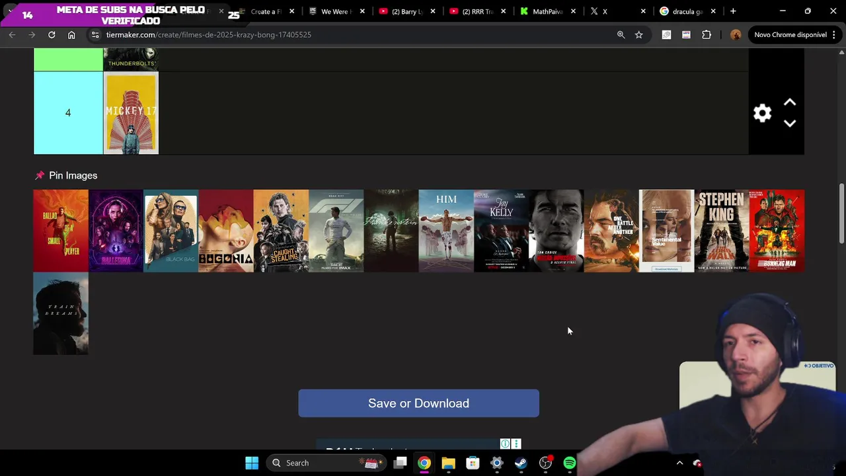The image size is (846, 476).
Task: Close the dracula Google search tab
Action: tap(713, 11)
